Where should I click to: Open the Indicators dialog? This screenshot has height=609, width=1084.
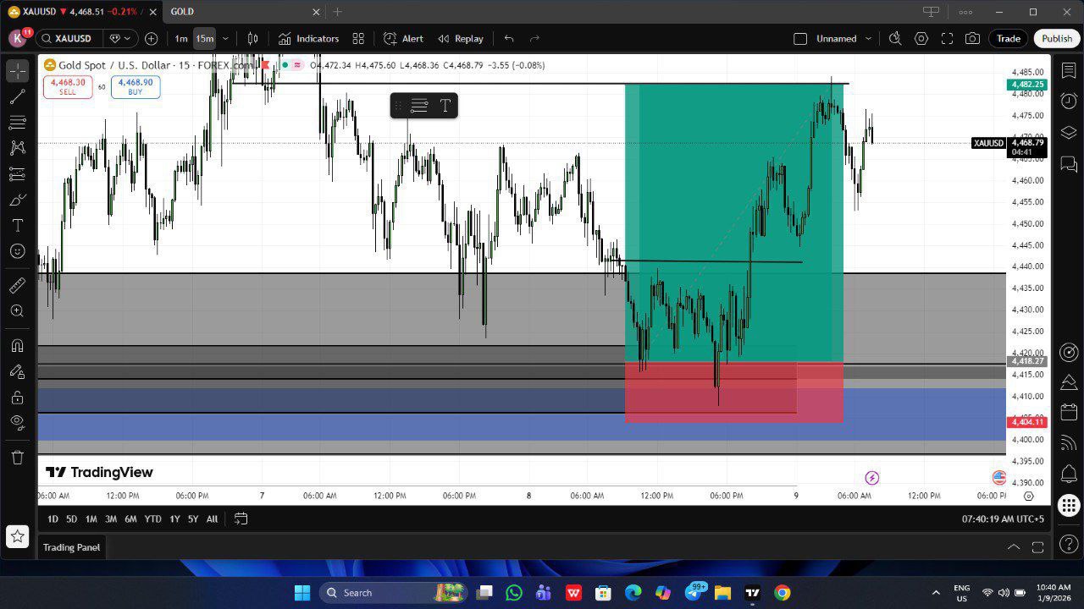pos(308,38)
